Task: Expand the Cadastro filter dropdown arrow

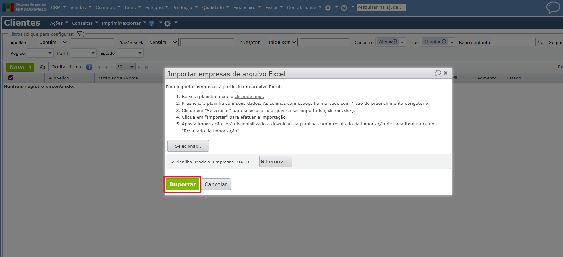Action: [x=402, y=42]
